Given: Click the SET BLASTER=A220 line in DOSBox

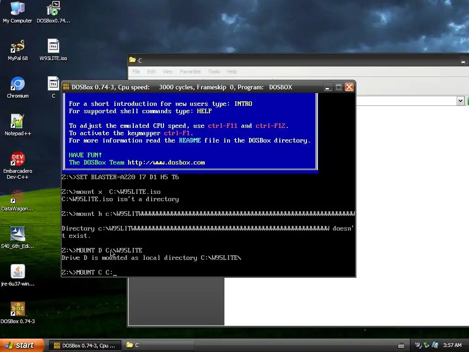Looking at the screenshot, I should tap(120, 177).
